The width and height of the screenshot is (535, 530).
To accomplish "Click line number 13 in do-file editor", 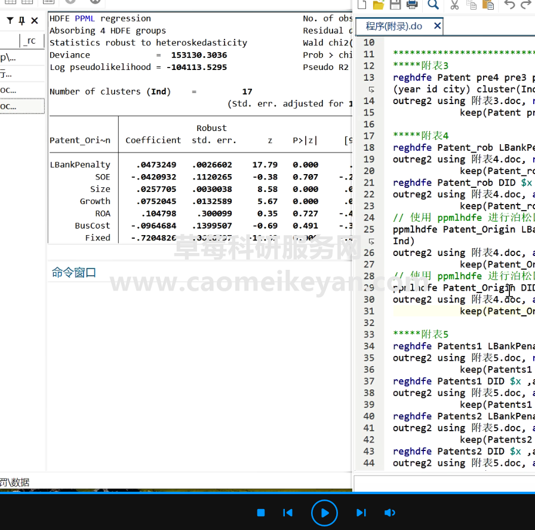I will click(x=369, y=78).
